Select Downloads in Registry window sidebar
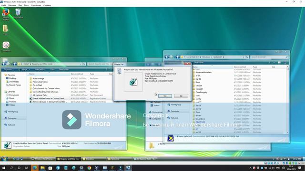 click(x=12, y=82)
